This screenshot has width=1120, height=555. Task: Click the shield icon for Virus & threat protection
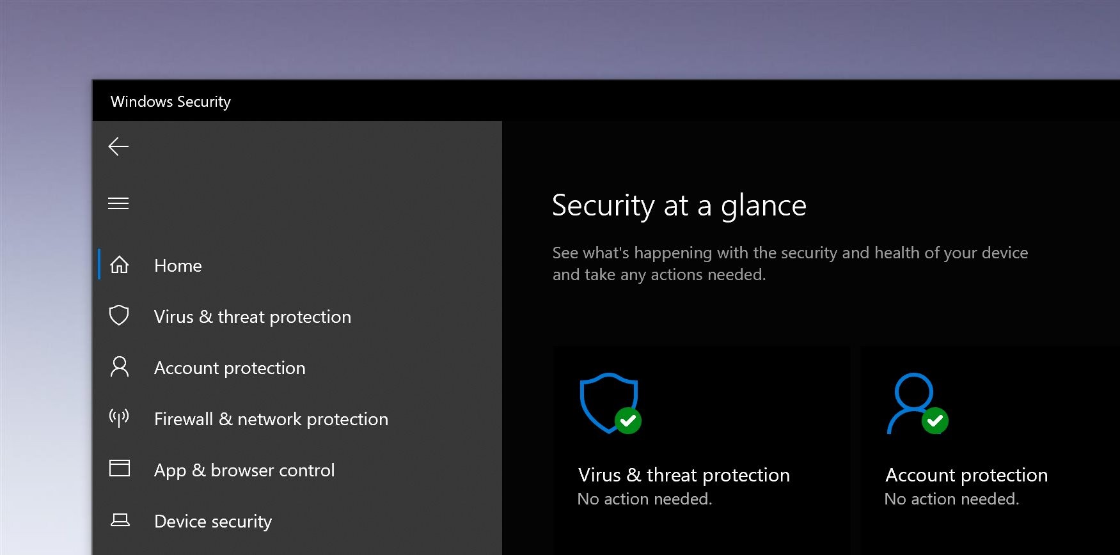coord(119,315)
